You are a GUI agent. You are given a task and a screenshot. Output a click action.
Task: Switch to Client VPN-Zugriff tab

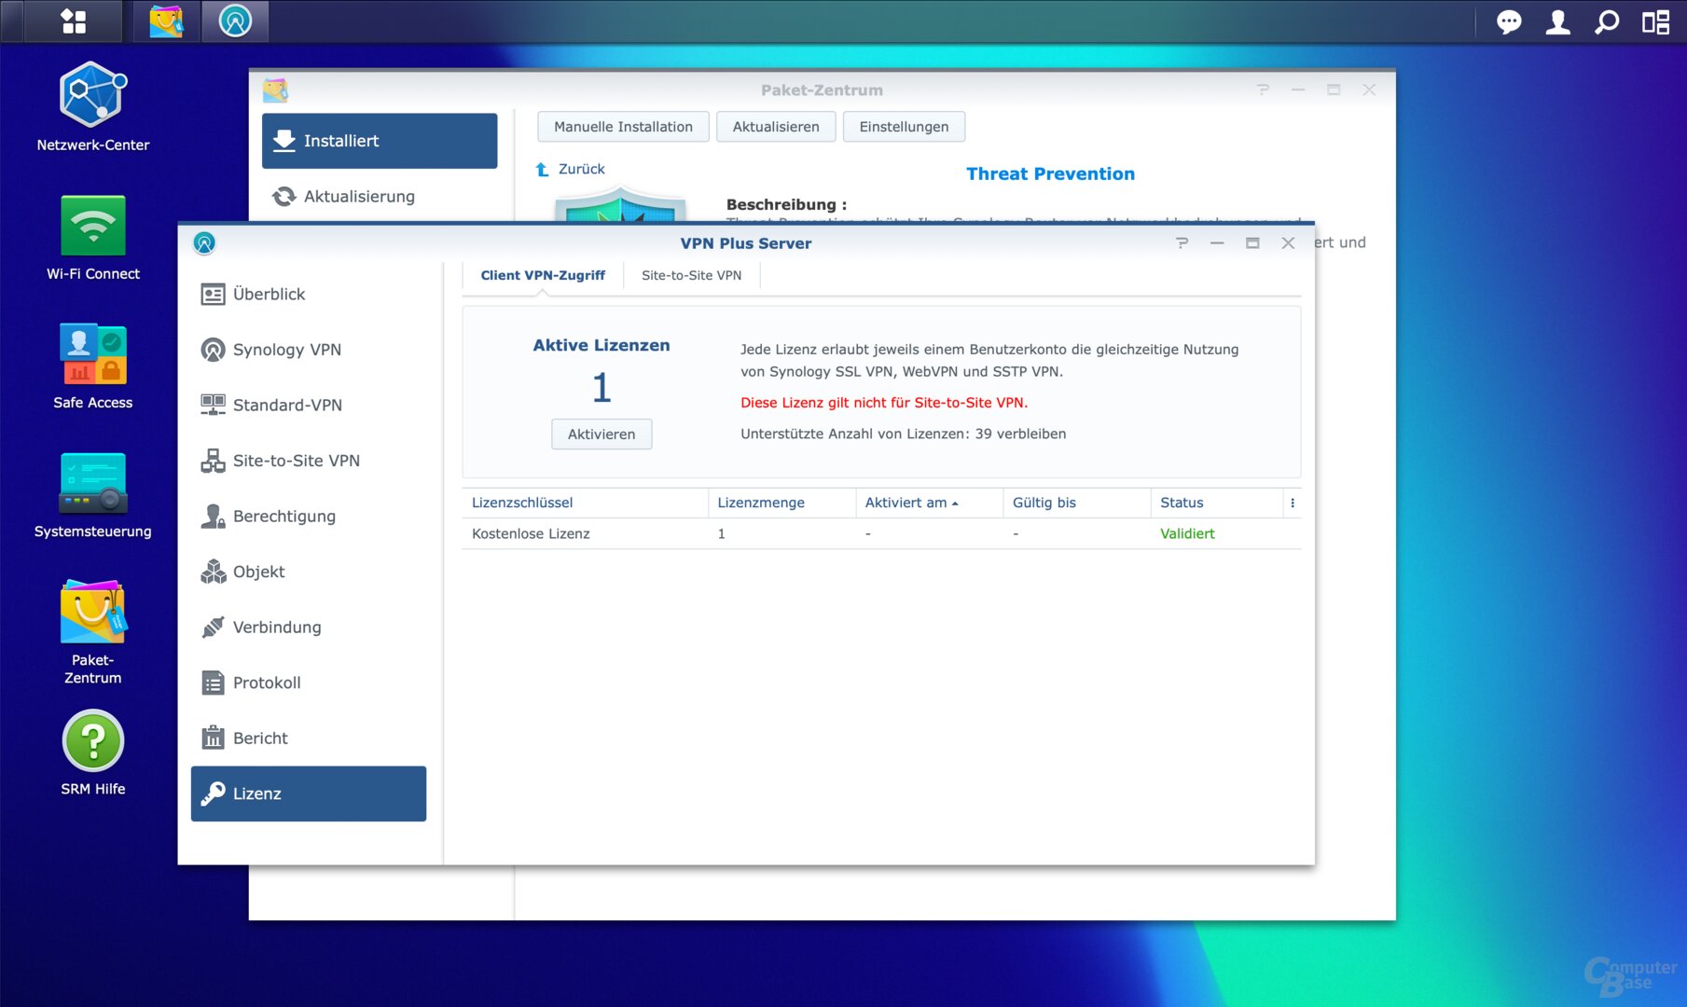(x=543, y=275)
